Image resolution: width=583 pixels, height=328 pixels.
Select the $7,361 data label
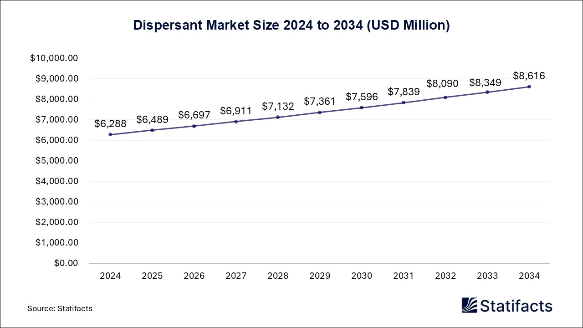click(320, 101)
